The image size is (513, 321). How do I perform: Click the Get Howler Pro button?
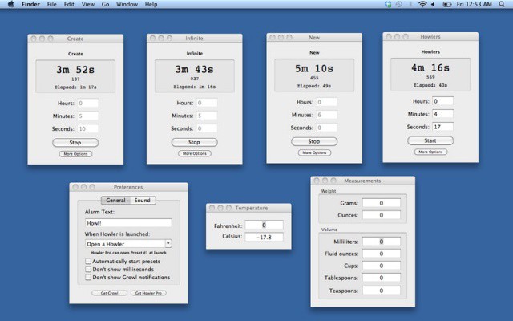pyautogui.click(x=149, y=294)
